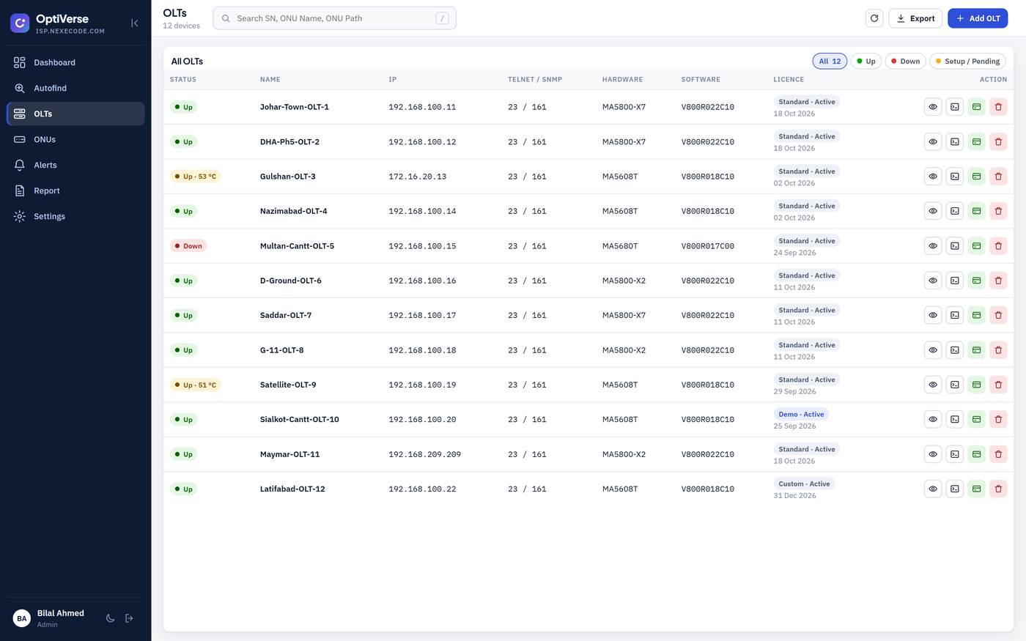Screen dimensions: 1026x641
Task: Collapse the sidebar with the arrow icon
Action: (135, 23)
